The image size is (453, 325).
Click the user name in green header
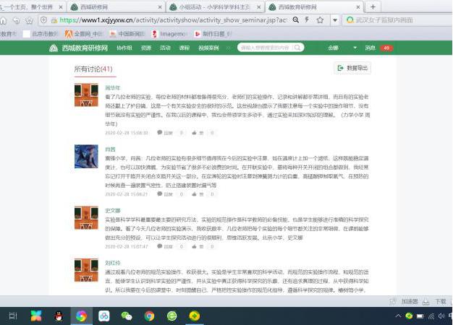(x=333, y=48)
